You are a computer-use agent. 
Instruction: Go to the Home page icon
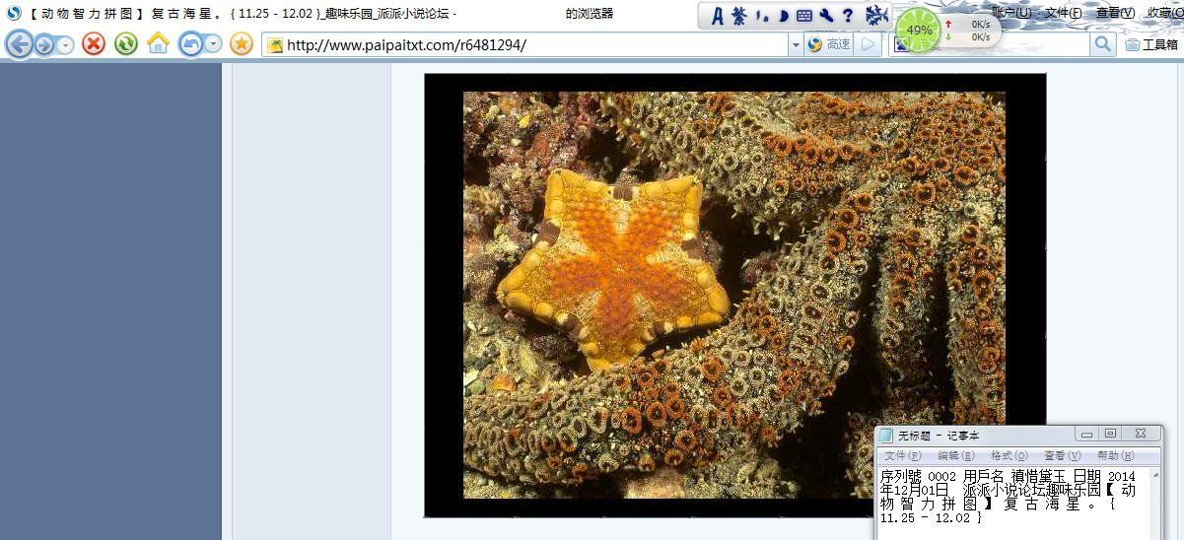click(158, 43)
